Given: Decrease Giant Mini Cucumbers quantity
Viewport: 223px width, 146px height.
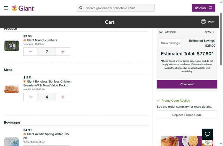Looking at the screenshot, I should click(31, 52).
